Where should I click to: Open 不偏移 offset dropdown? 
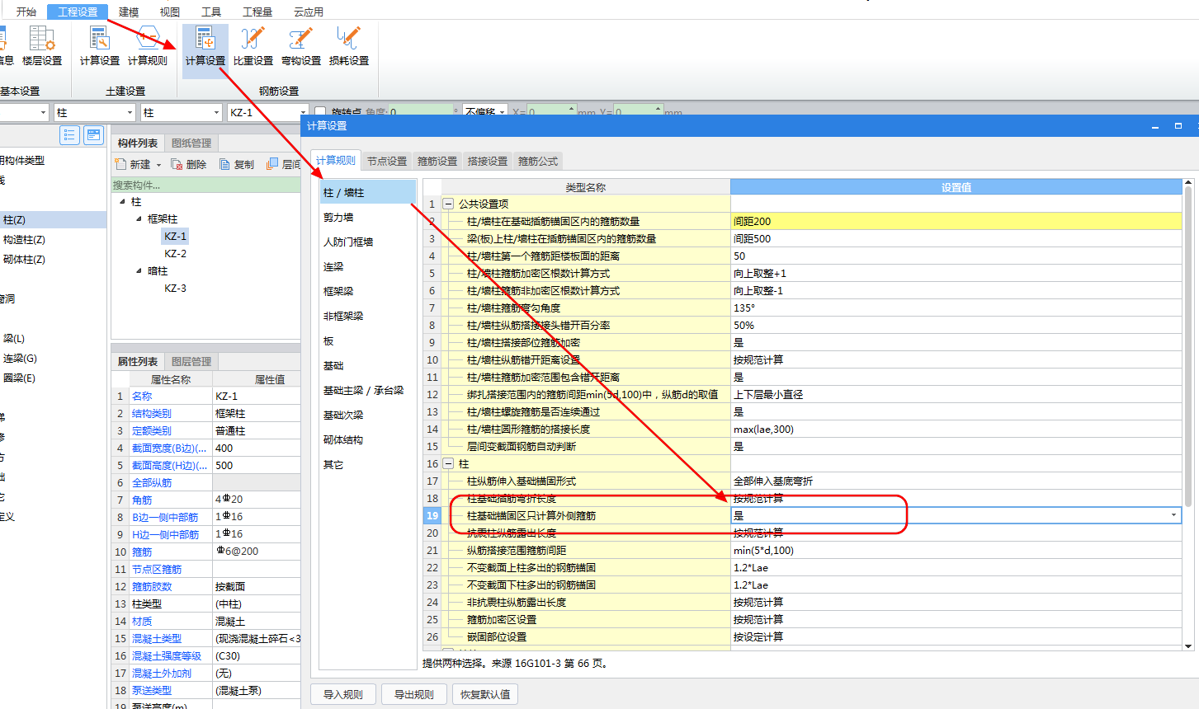click(x=502, y=112)
